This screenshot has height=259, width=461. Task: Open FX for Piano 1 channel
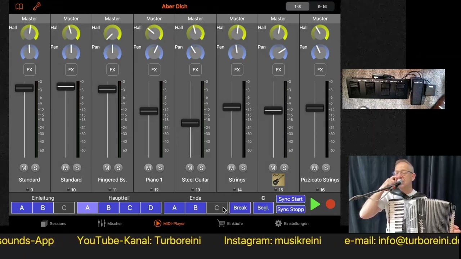[x=154, y=70]
